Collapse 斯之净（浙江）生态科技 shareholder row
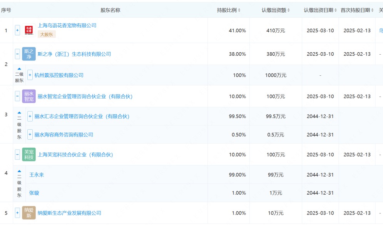This screenshot has height=225, width=383. tap(17, 54)
